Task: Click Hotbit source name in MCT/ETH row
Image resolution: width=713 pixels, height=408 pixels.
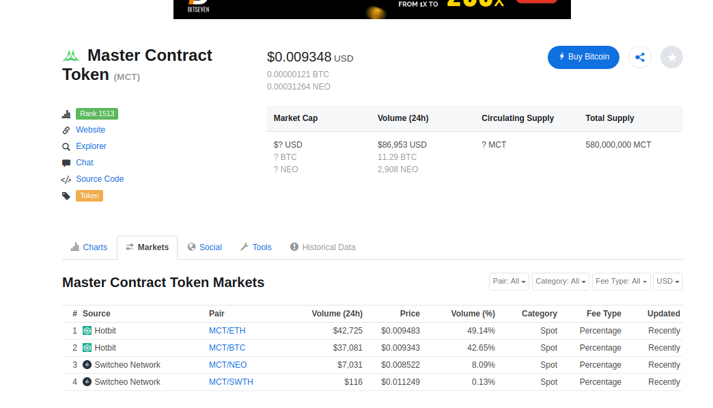Action: (105, 331)
